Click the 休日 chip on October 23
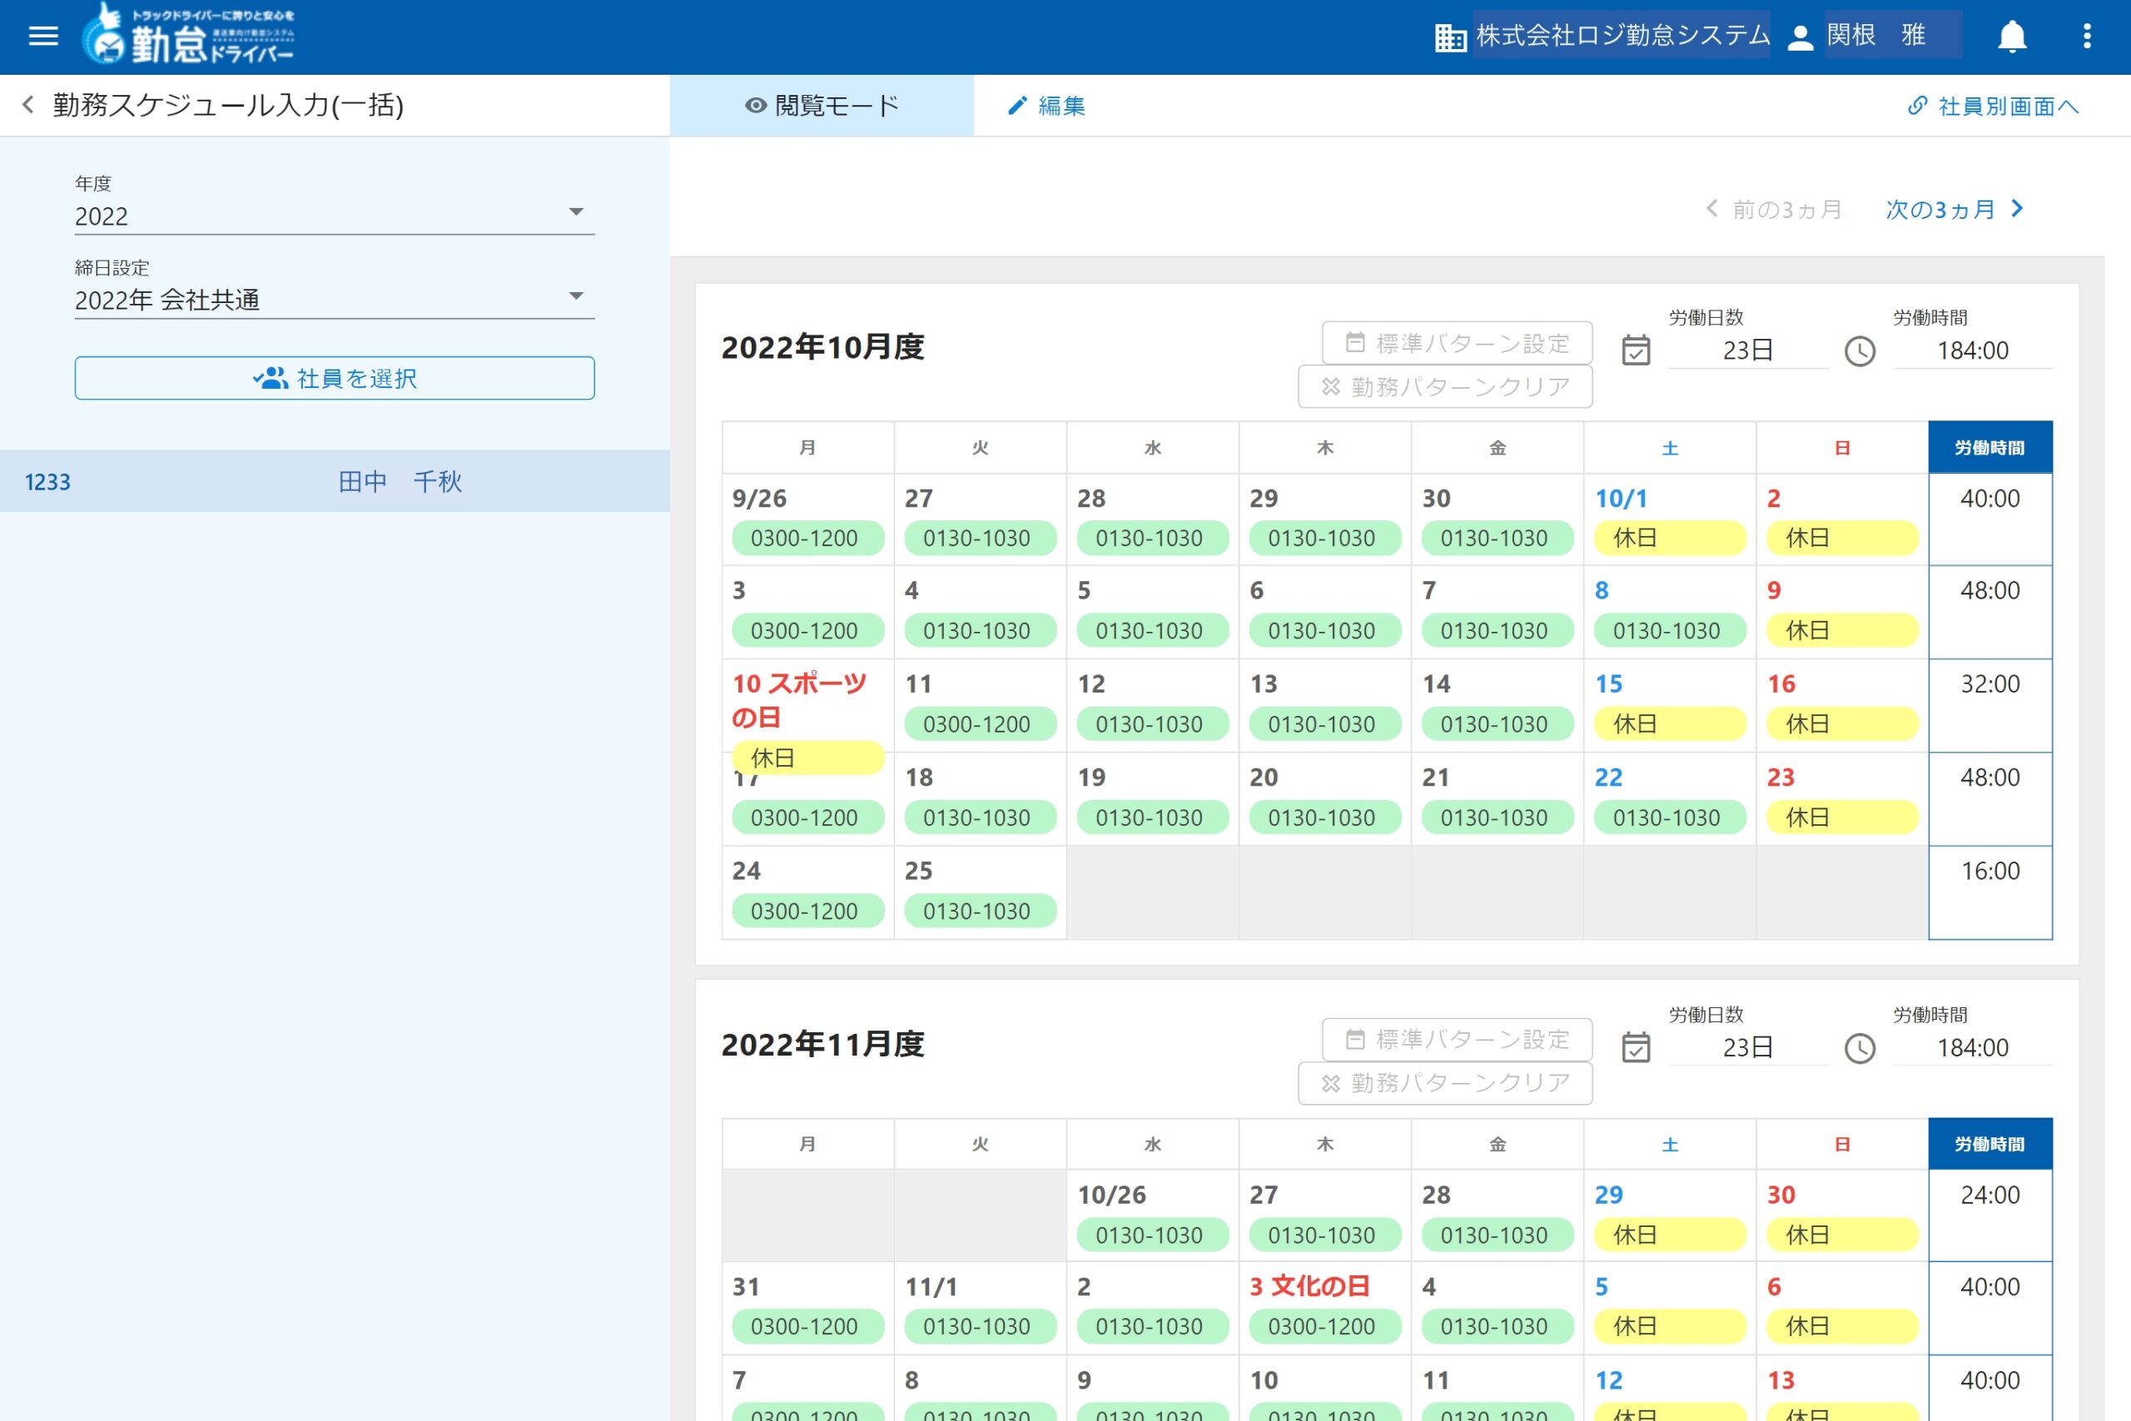Viewport: 2131px width, 1421px height. [1842, 817]
